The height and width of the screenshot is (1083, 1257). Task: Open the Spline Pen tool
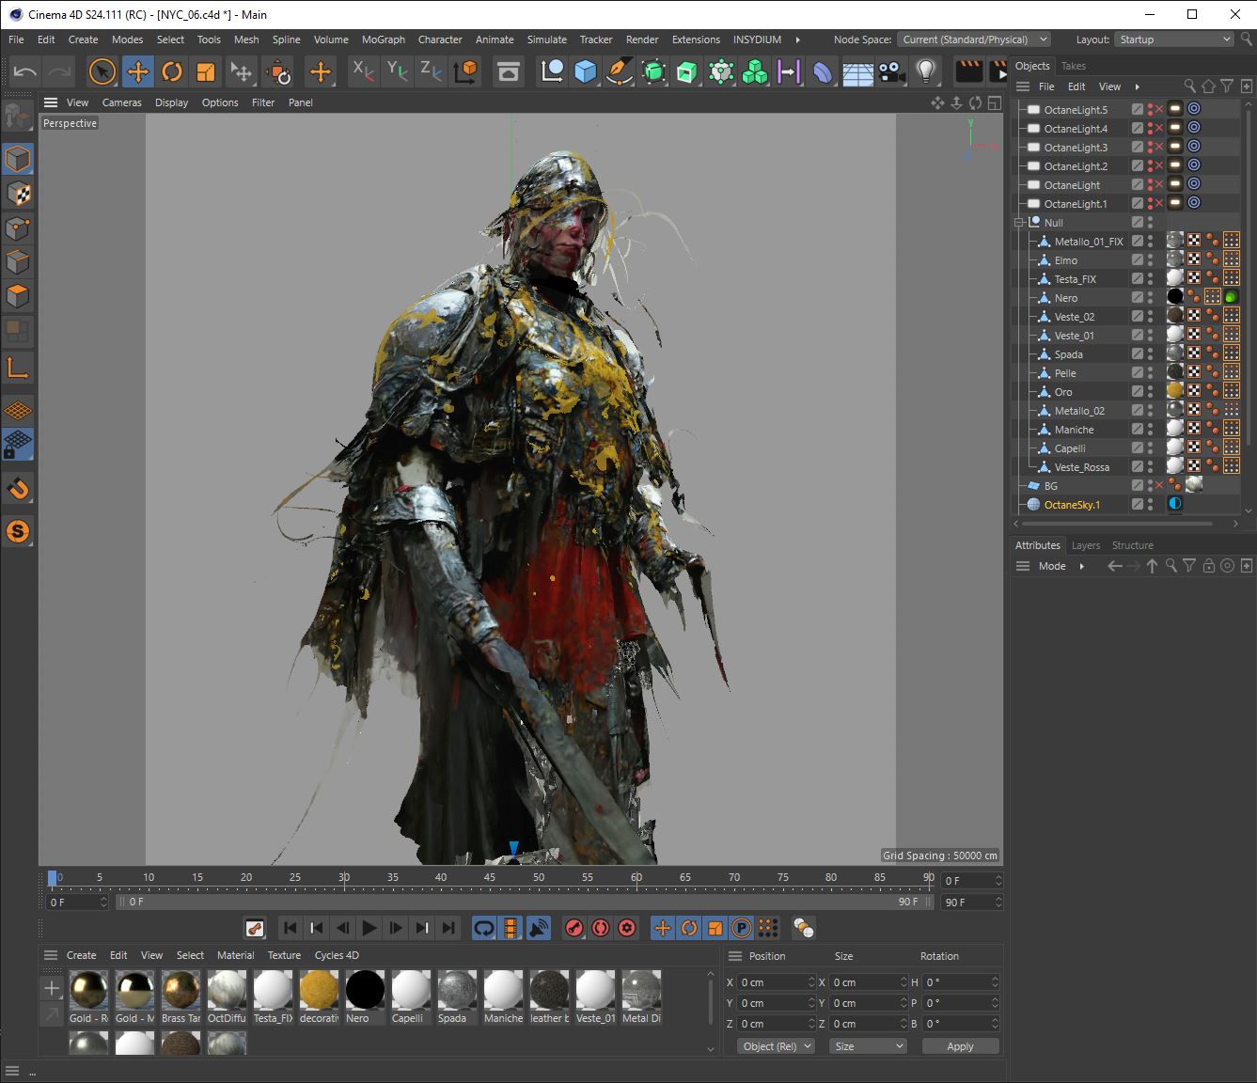point(620,71)
